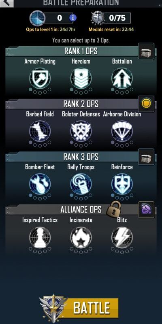The image size is (162, 324).
Task: Tap the Incinerate flame icon
Action: [81, 237]
